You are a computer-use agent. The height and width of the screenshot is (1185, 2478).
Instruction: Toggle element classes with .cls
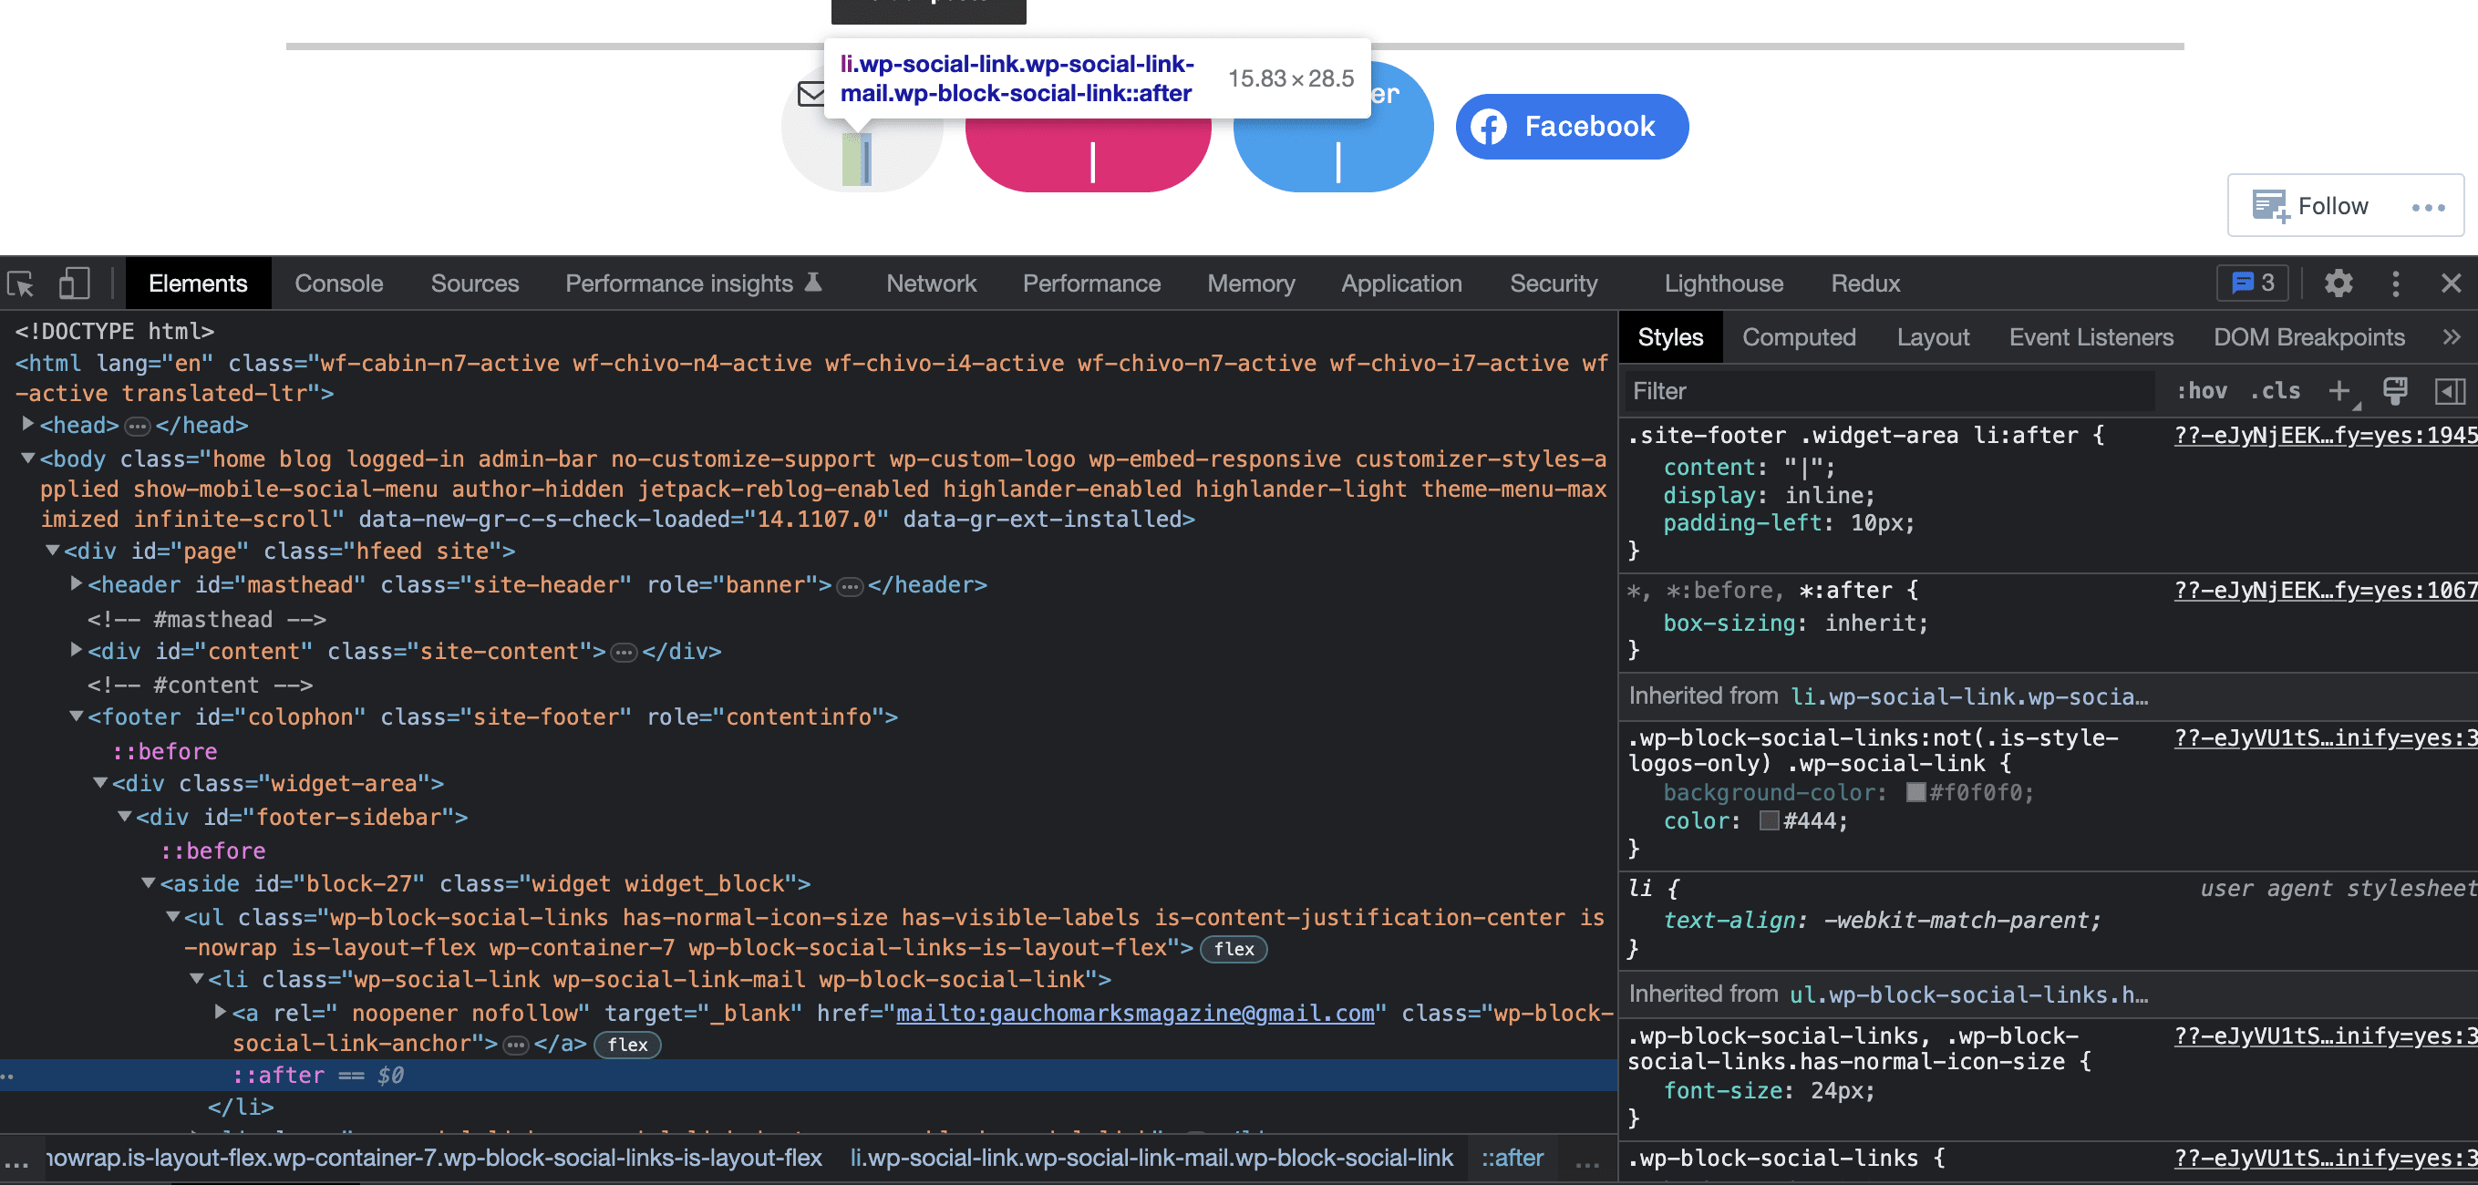pos(2275,390)
